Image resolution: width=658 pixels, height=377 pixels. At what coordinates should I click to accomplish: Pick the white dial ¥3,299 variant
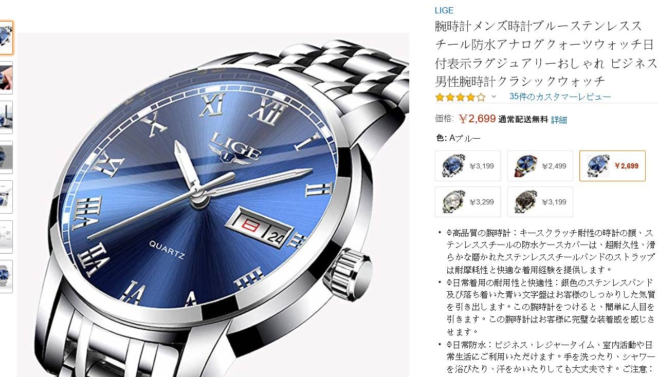click(468, 202)
